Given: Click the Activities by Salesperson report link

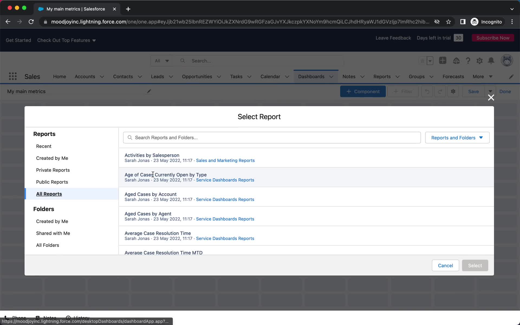Looking at the screenshot, I should (x=152, y=155).
